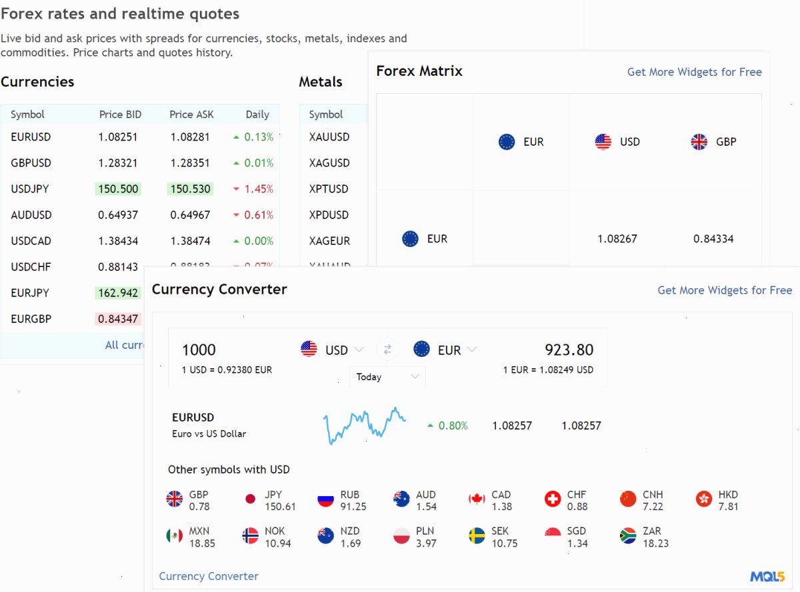Pick the MXN Mexican flag icon
The width and height of the screenshot is (800, 592).
tap(175, 535)
